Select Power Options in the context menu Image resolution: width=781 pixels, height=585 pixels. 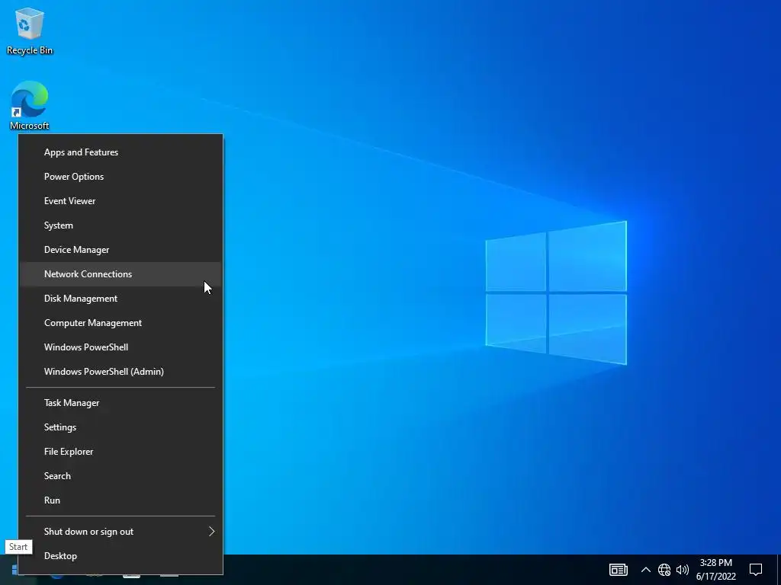point(121,177)
